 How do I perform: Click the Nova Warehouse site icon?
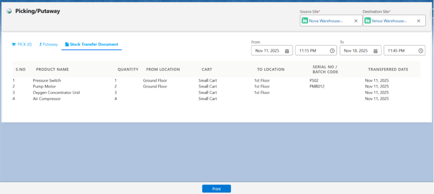(x=305, y=21)
